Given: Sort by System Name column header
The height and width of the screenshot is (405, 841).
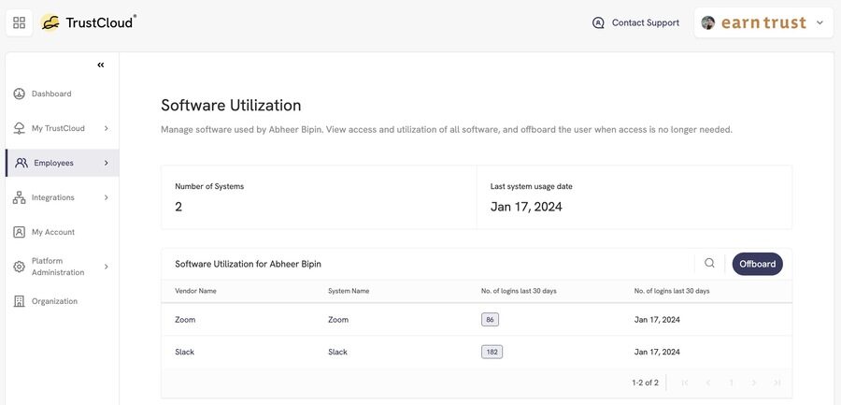Looking at the screenshot, I should point(349,291).
